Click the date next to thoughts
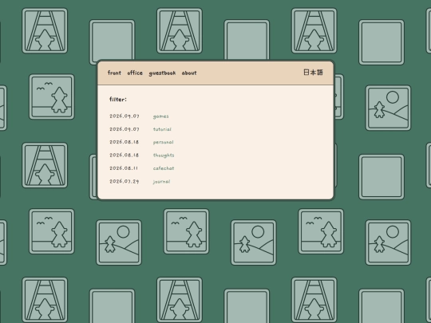Image resolution: width=431 pixels, height=323 pixels. click(x=124, y=155)
